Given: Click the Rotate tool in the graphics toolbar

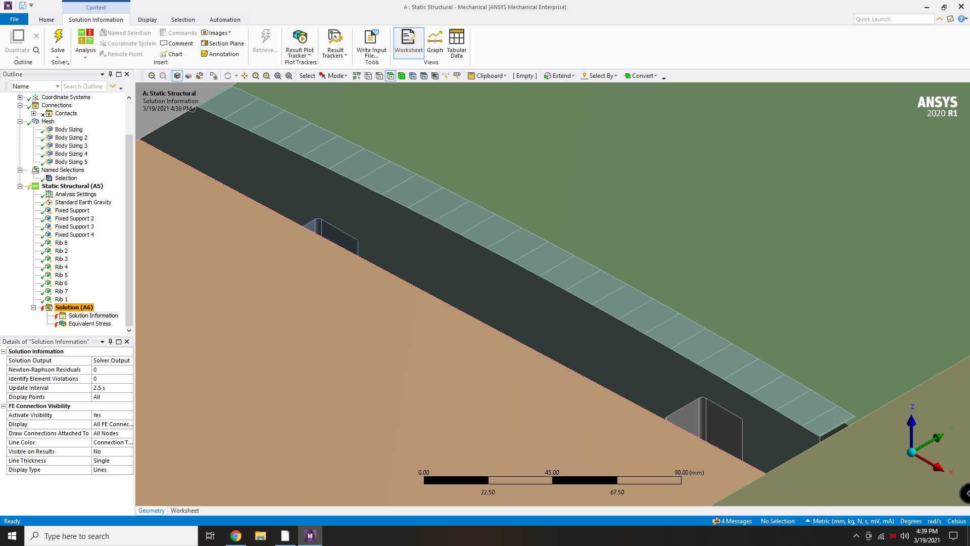Looking at the screenshot, I should coord(228,76).
